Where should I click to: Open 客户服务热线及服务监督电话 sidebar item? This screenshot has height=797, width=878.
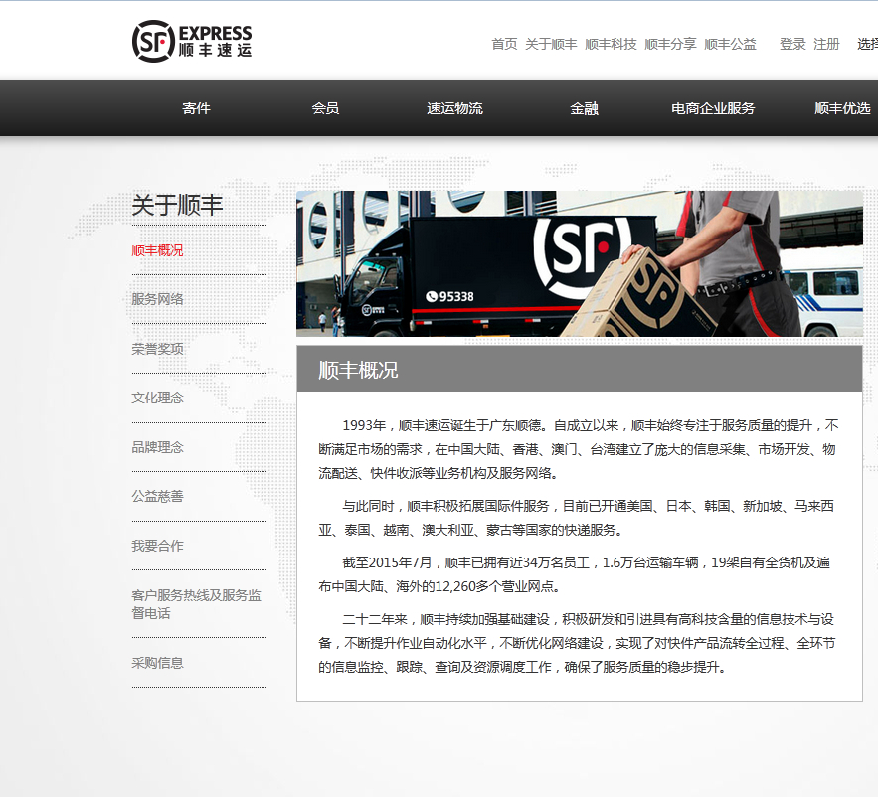tap(197, 604)
